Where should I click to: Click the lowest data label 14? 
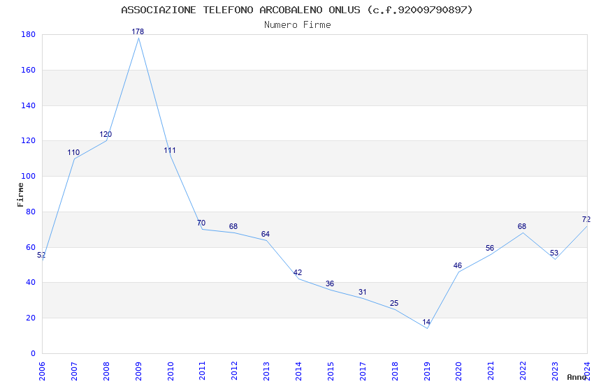coord(426,323)
